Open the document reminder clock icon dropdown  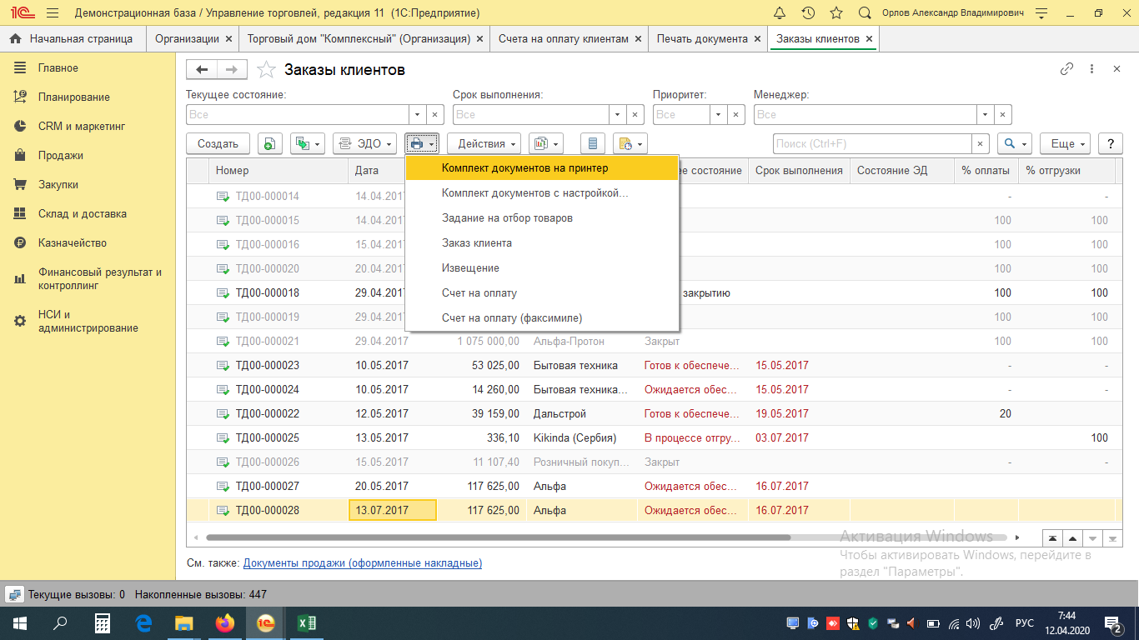630,144
